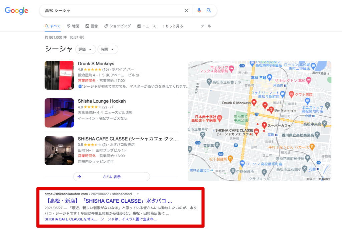Click the 手打十段うどん バカ一代 restaurant pin
The height and width of the screenshot is (231, 342).
tap(312, 147)
